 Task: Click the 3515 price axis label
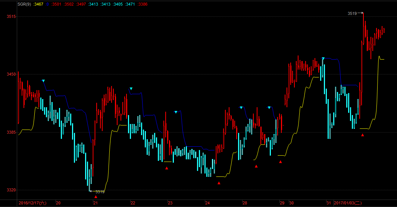click(11, 16)
